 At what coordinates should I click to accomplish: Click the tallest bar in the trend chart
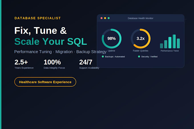[x=174, y=41]
